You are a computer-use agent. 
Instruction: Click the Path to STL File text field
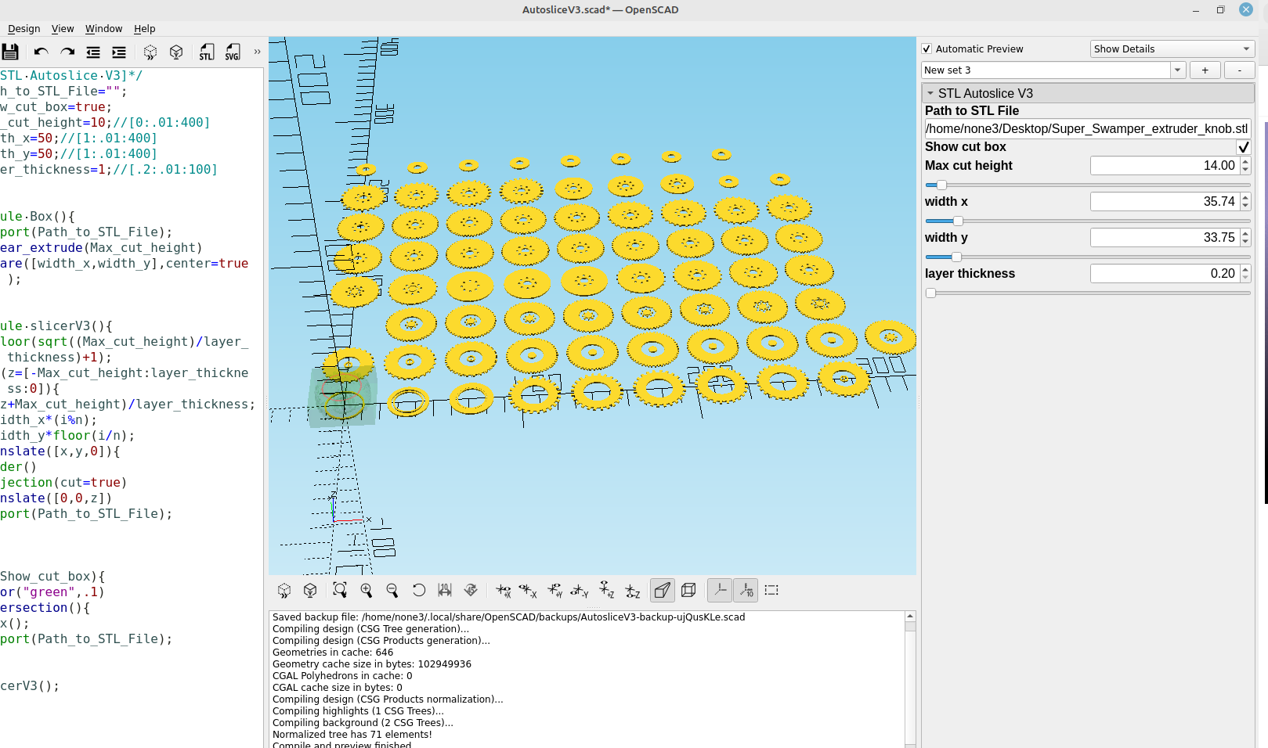[1087, 128]
